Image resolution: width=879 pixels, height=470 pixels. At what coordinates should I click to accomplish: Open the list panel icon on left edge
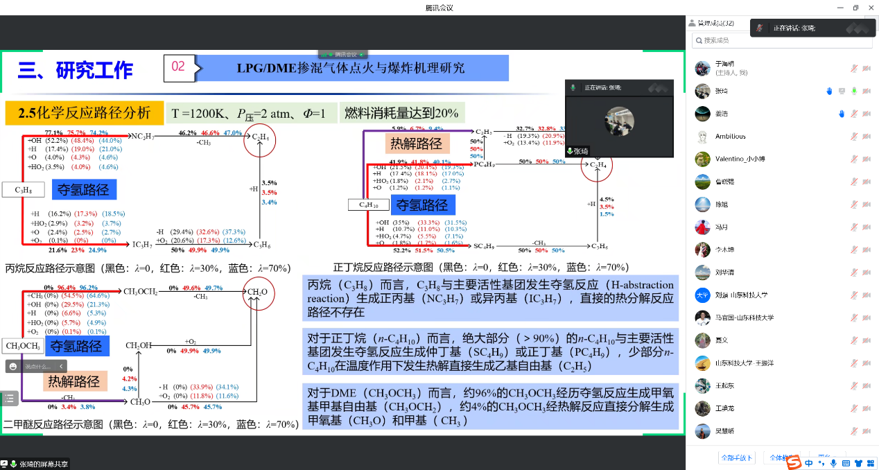9,398
